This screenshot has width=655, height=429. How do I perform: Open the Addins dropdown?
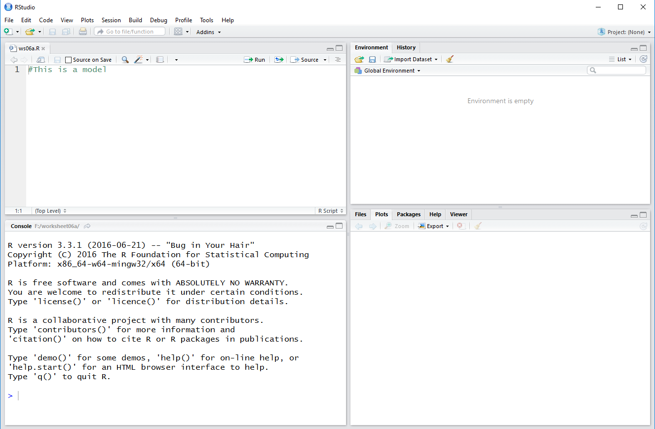(209, 32)
